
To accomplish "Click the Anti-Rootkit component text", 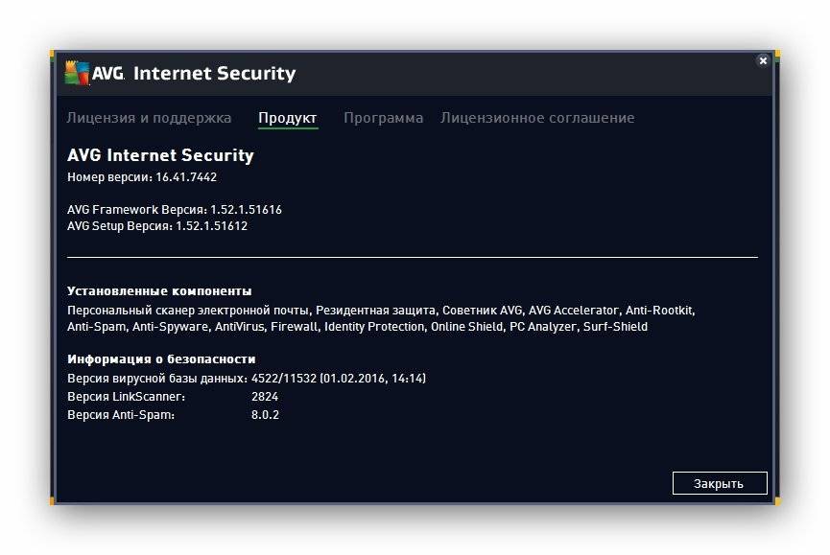I will [659, 311].
